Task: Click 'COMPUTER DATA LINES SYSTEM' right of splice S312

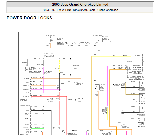Action: tap(80, 100)
